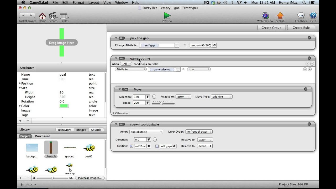The image size is (336, 189).
Task: Open the Relative to scene dropdown
Action: pyautogui.click(x=205, y=146)
